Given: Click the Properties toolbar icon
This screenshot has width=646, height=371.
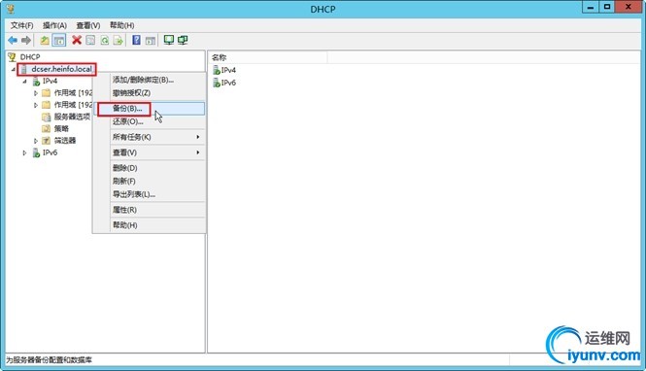Looking at the screenshot, I should coord(90,40).
